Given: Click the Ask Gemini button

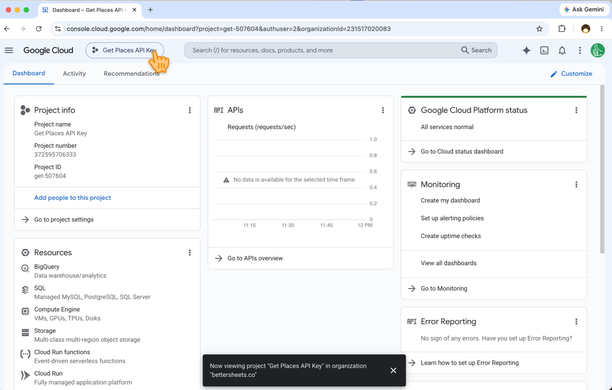Looking at the screenshot, I should (x=584, y=10).
